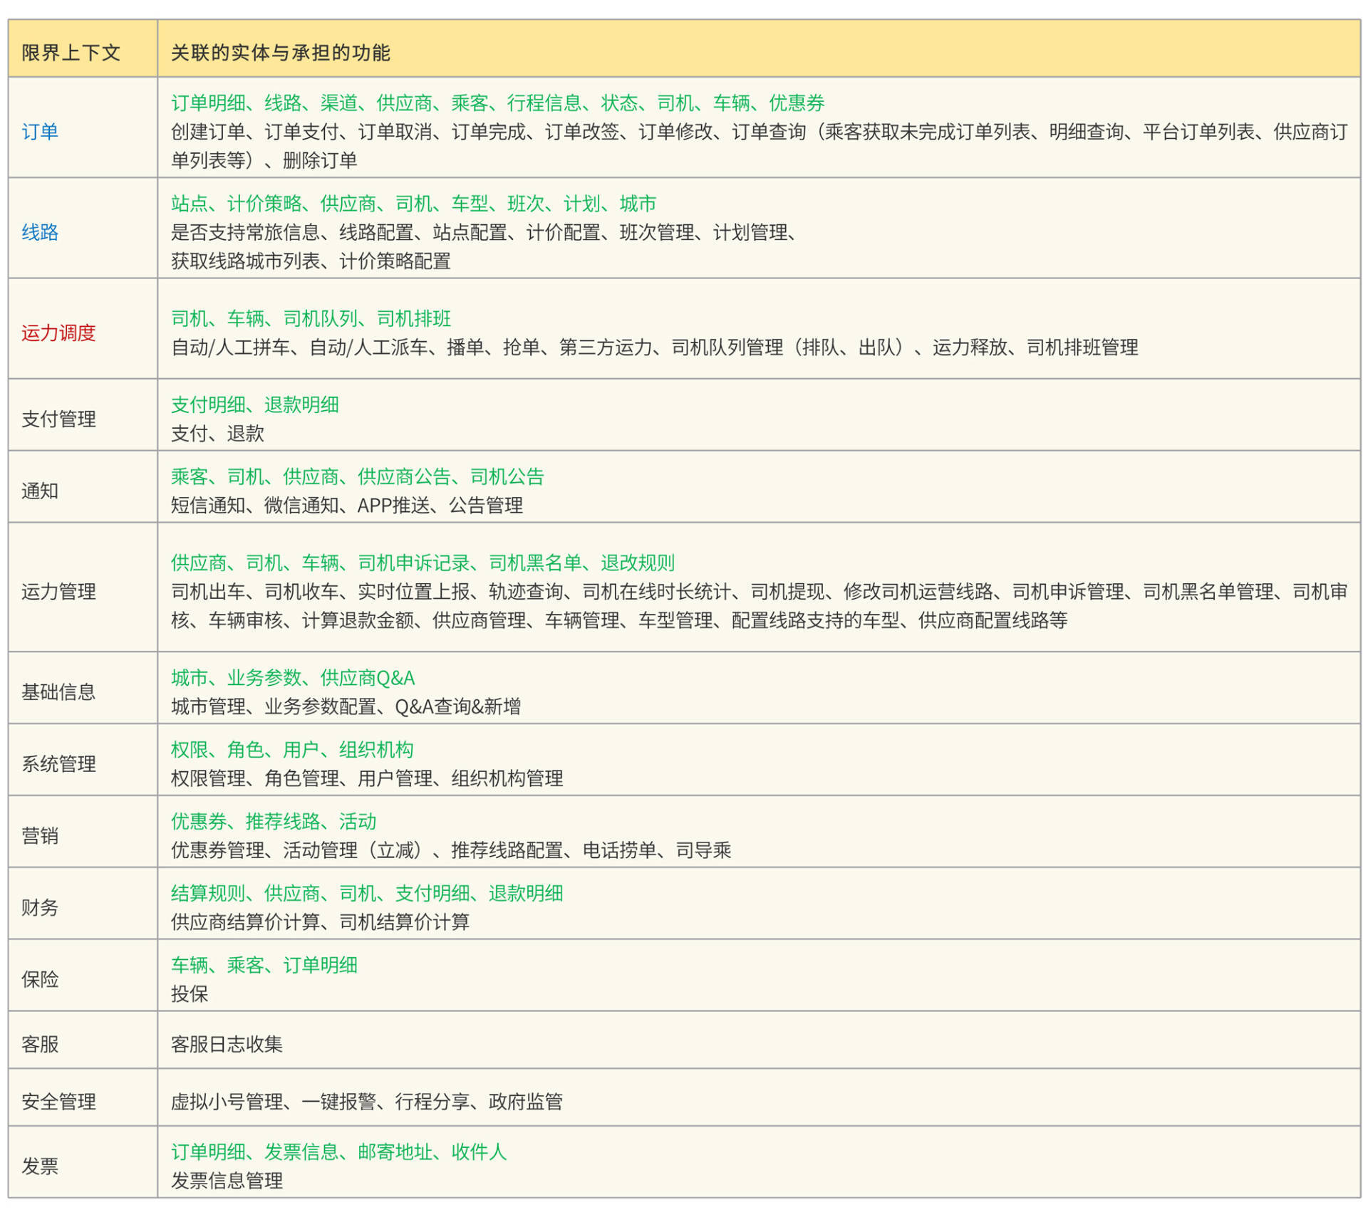Click the 虚拟小号管理 text in 安全管理 row
This screenshot has width=1368, height=1217.
coord(227,1102)
